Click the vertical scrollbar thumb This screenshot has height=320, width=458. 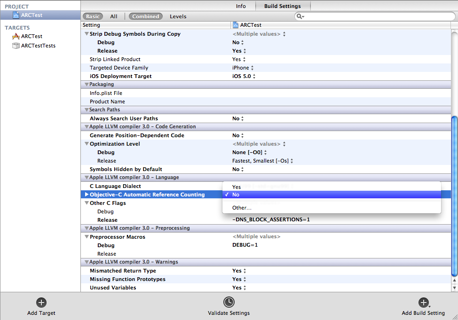[454, 196]
